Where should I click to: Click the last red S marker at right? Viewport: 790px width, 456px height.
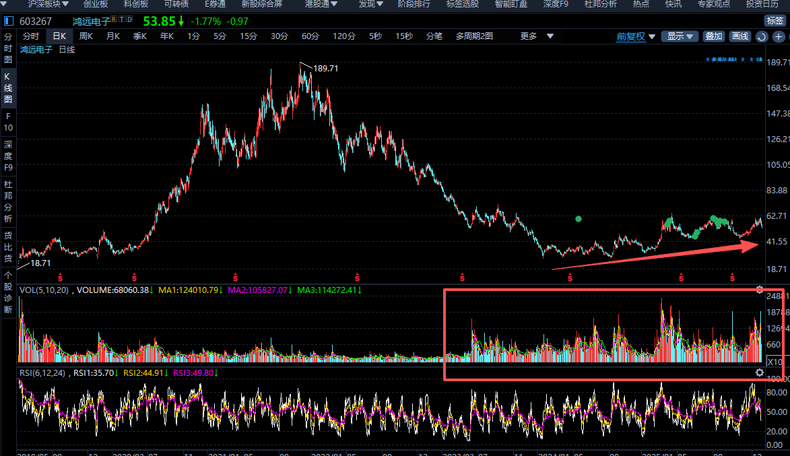pos(732,278)
